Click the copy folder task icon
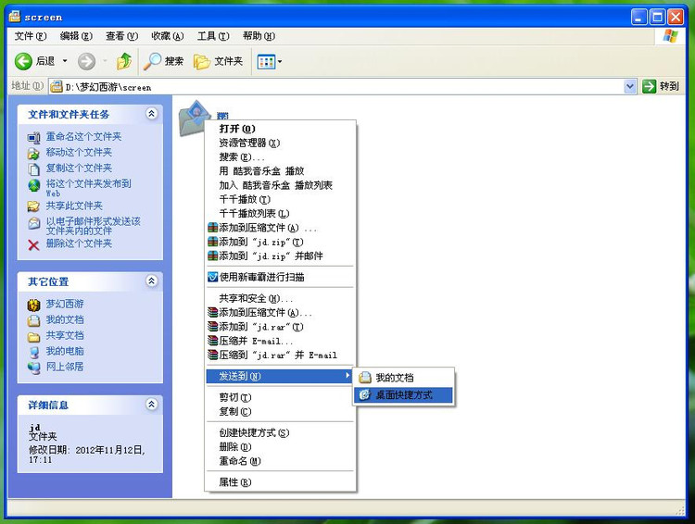 click(33, 169)
